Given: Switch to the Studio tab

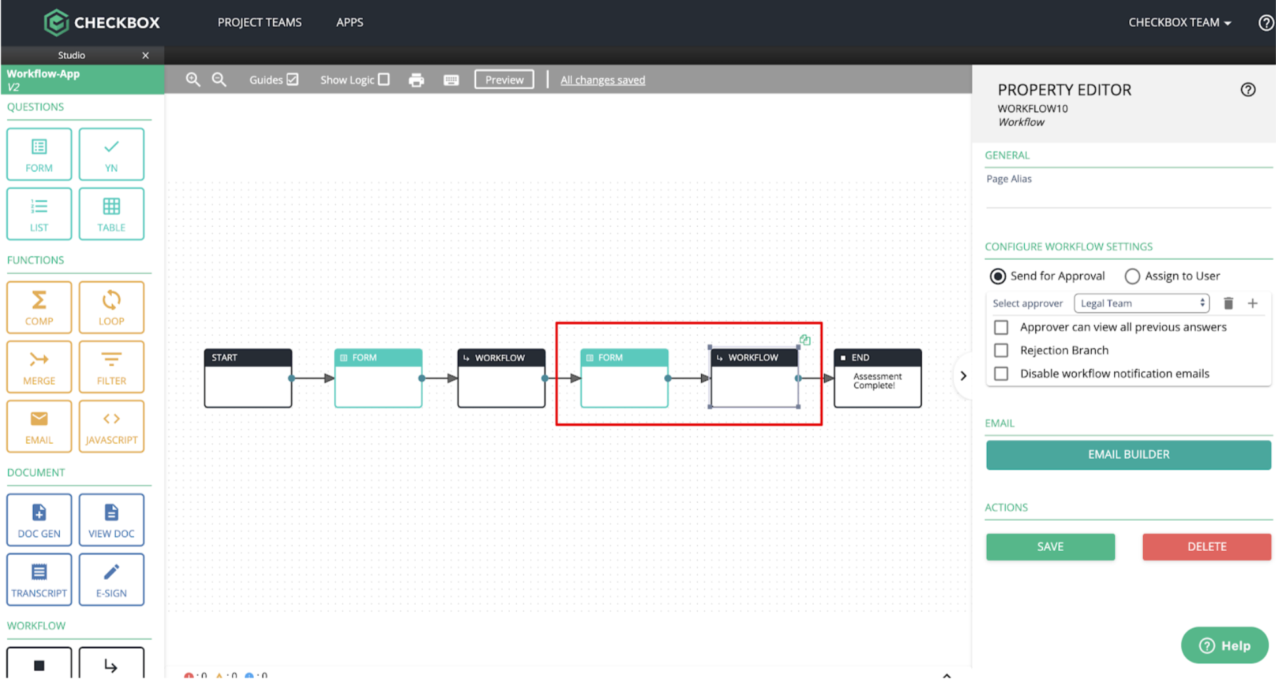Looking at the screenshot, I should [x=71, y=55].
